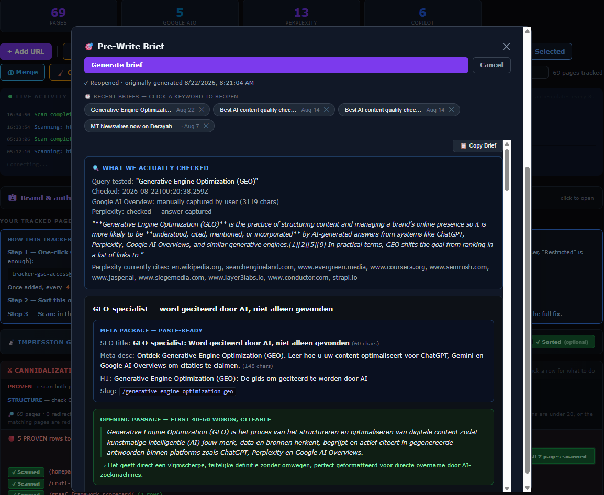The width and height of the screenshot is (604, 495).
Task: Click the Generate brief button
Action: [x=276, y=65]
